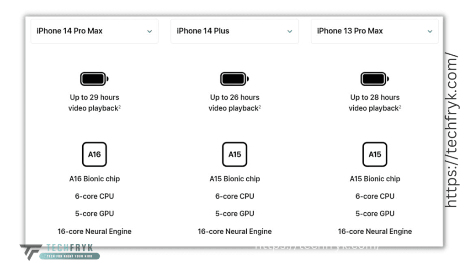Screen dimensions: 468x263
Task: Click the A15 chip icon under iPhone 14 Plus
Action: [x=234, y=154]
